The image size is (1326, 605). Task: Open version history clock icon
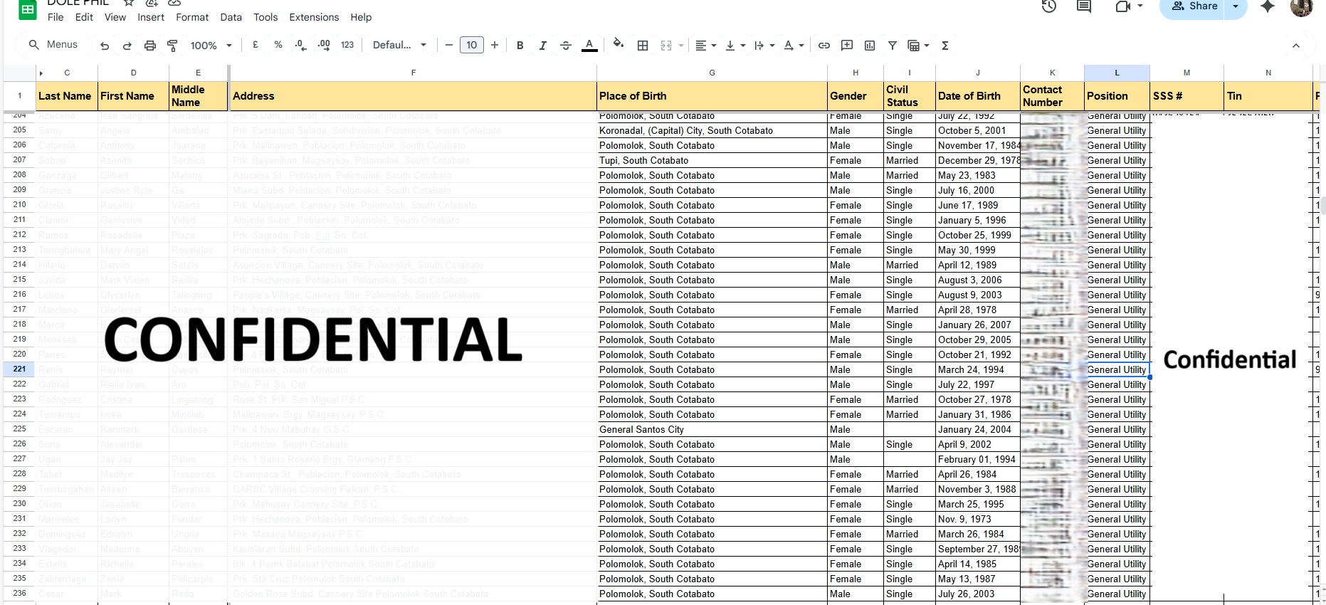1048,6
